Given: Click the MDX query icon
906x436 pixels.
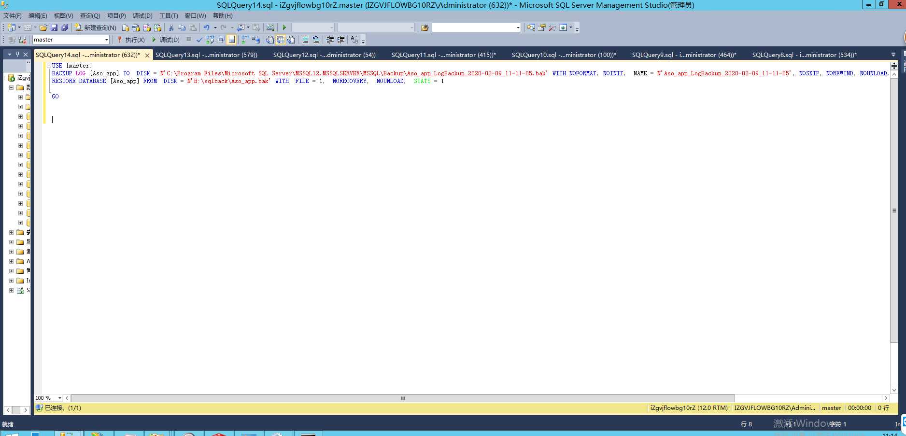Looking at the screenshot, I should point(136,28).
